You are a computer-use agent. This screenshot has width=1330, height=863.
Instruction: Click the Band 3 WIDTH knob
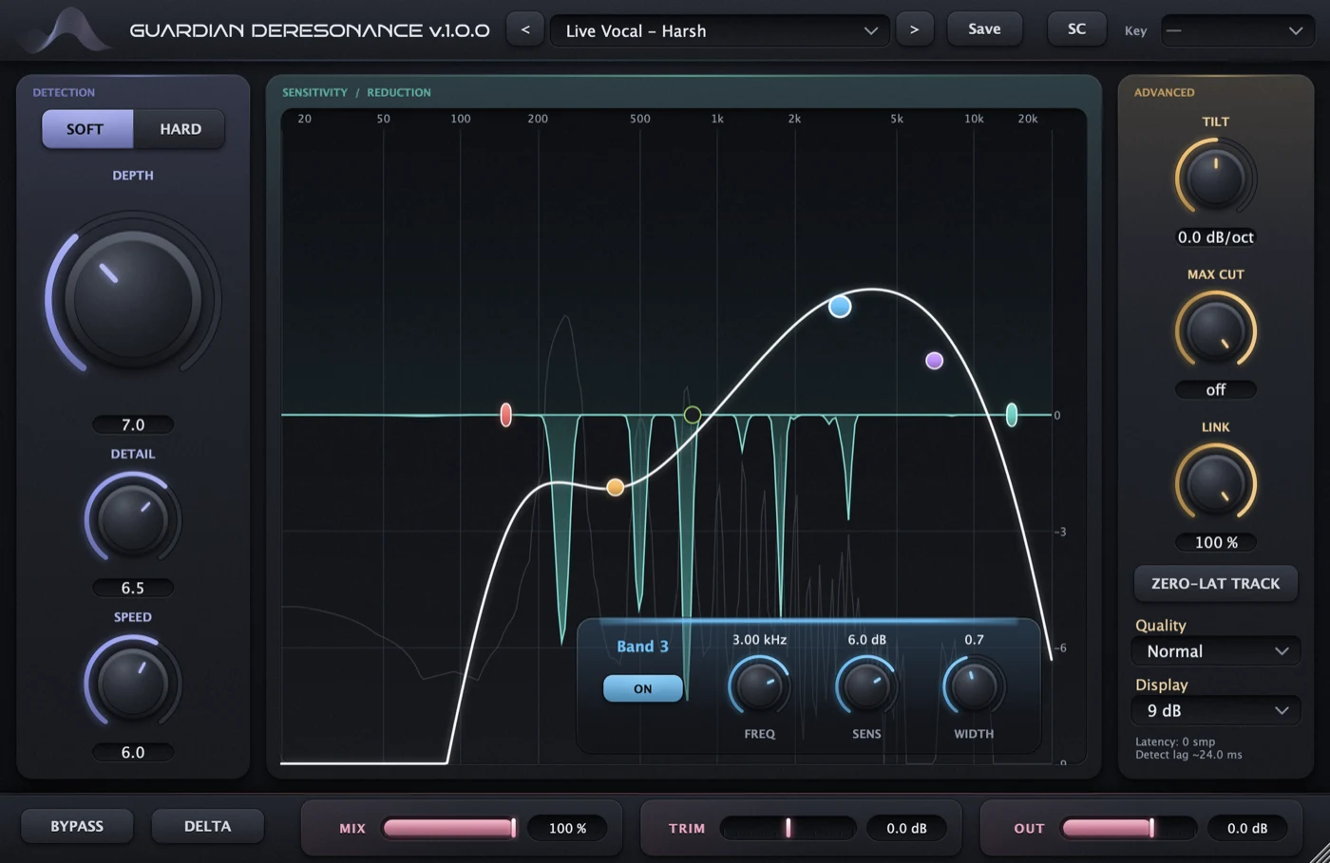pyautogui.click(x=974, y=686)
